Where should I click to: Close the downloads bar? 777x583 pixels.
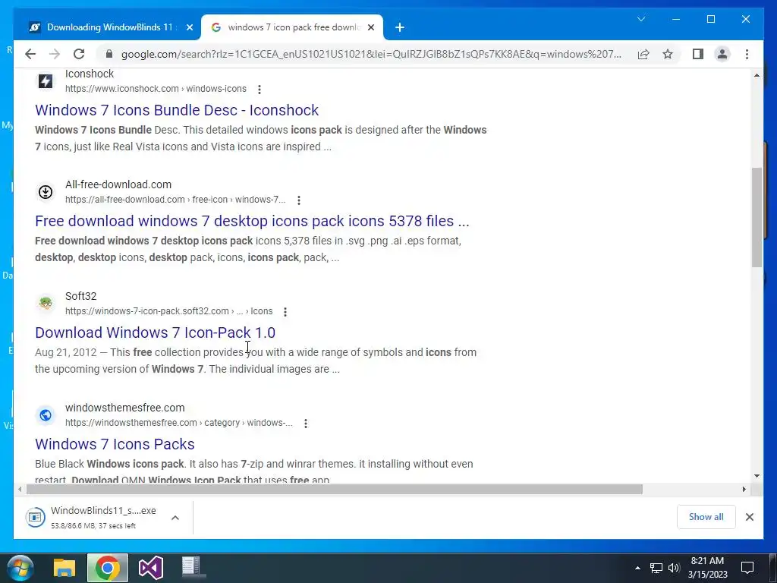click(749, 517)
